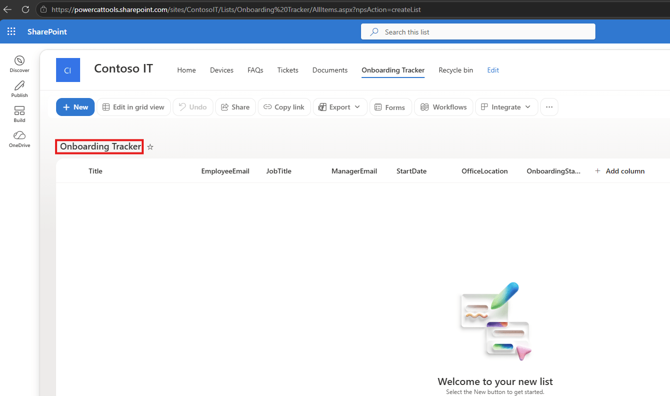Click the Edit navigation link

493,70
